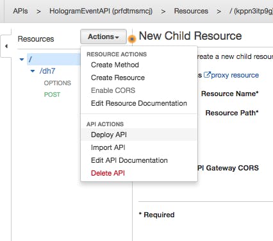Choose the red Delete API option
This screenshot has height=241, width=273.
108,173
